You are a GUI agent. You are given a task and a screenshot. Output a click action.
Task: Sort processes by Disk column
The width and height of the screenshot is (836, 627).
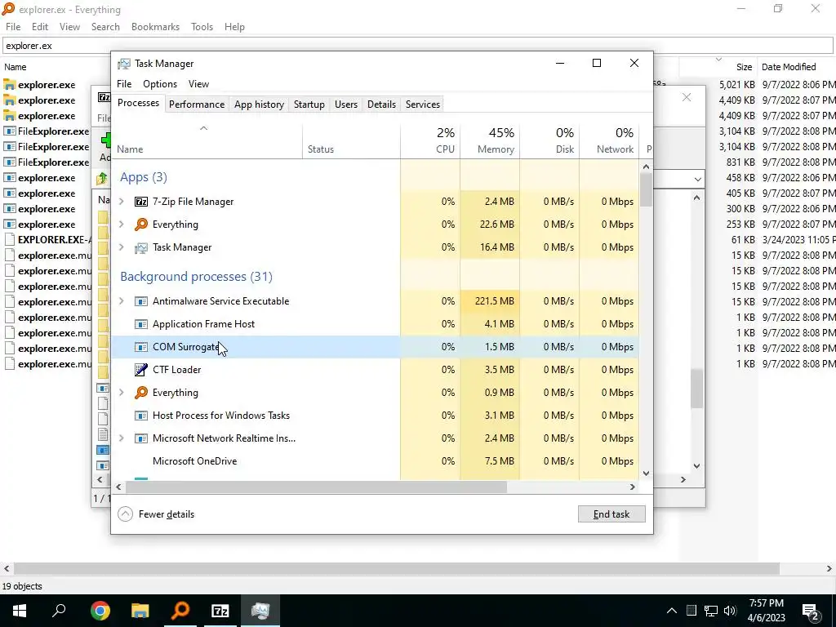coord(549,140)
